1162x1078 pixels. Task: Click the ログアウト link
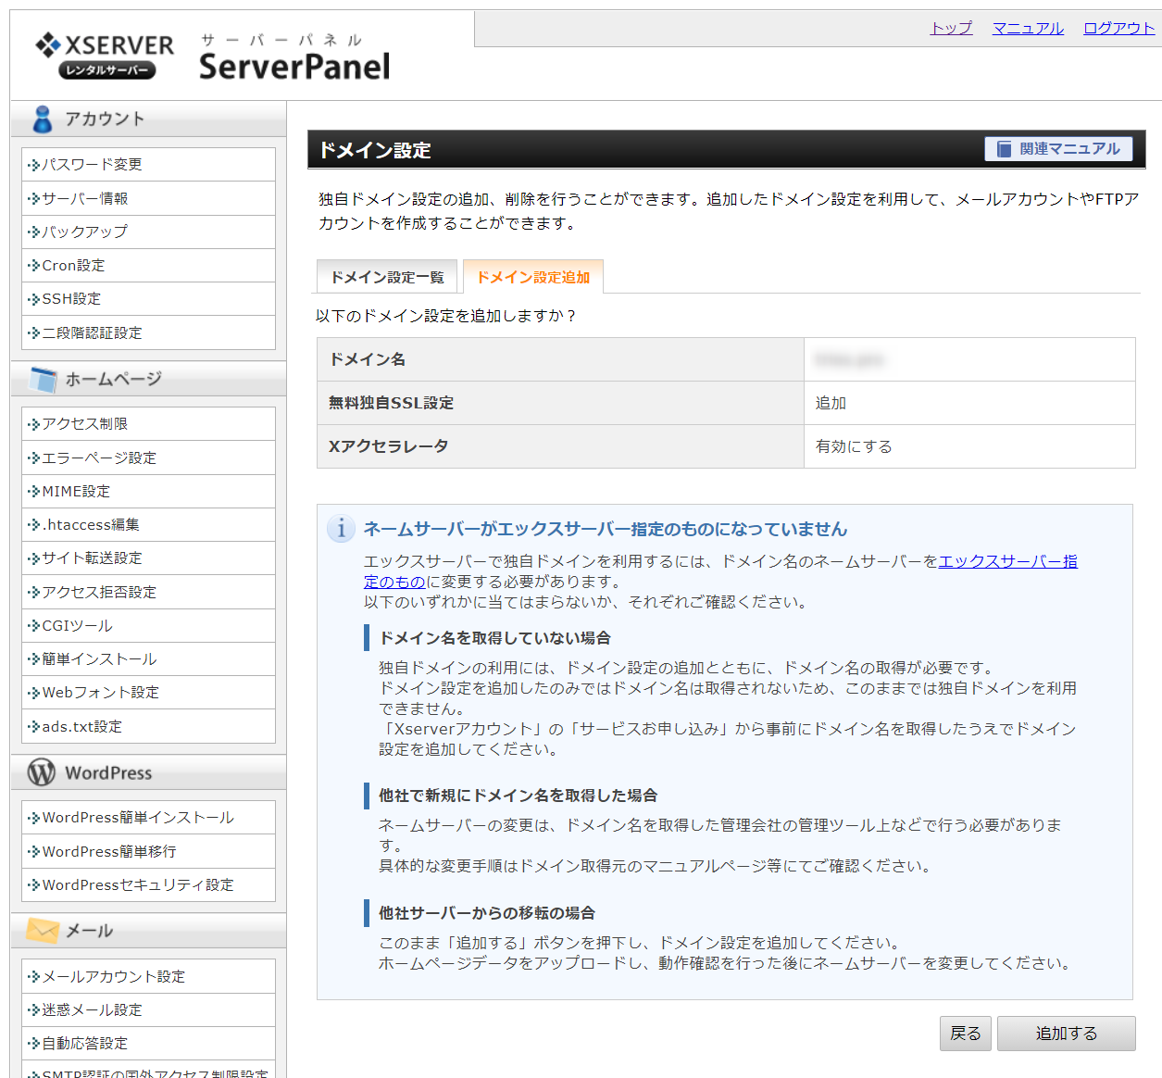coord(1118,28)
